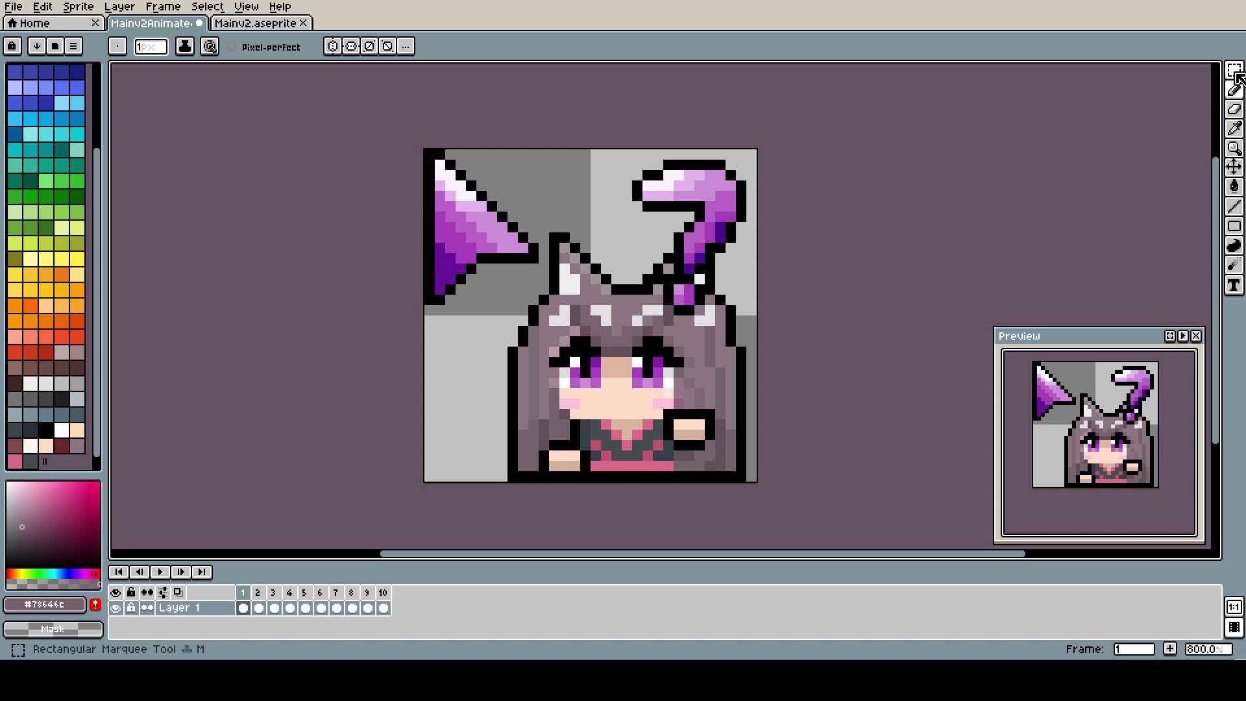The image size is (1246, 701).
Task: Switch to the Mainv2.aseprite tab
Action: tap(254, 23)
